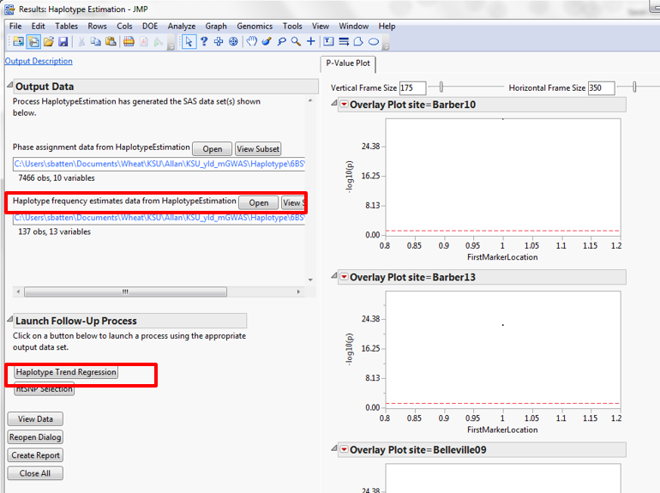Click the Output Data horizontal scrollbar

(125, 292)
